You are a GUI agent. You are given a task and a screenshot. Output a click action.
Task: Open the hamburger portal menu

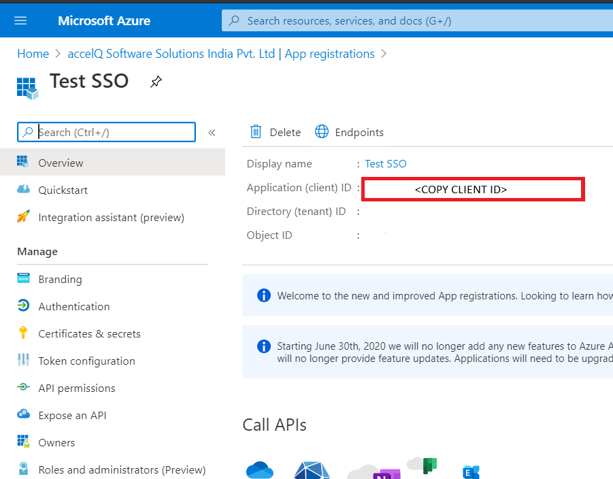(x=20, y=20)
